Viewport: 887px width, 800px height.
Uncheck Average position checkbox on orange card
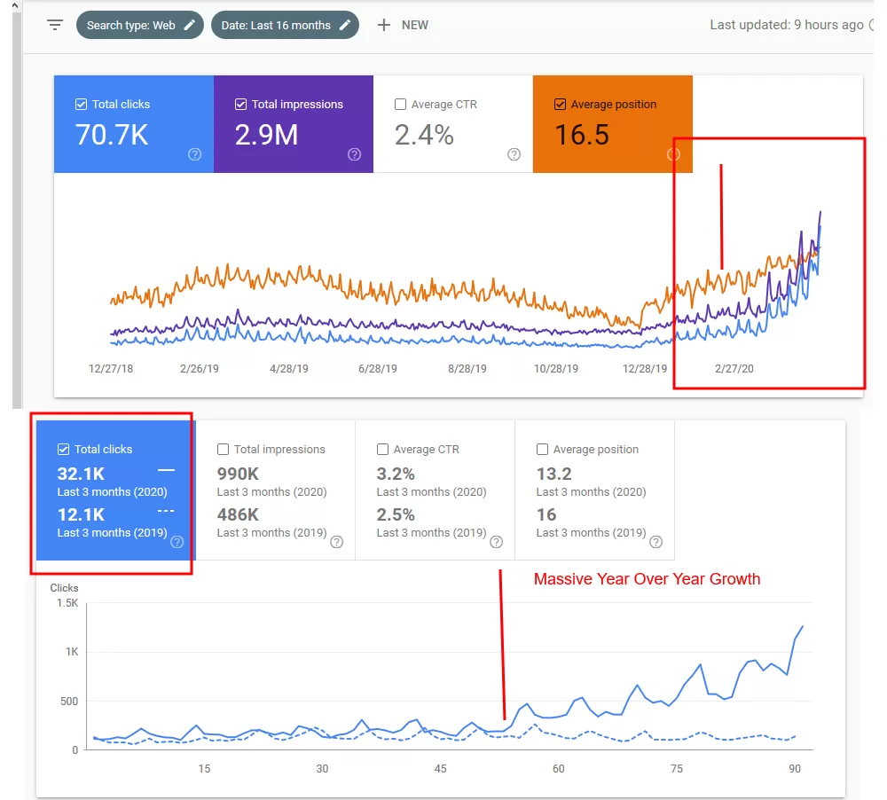coord(560,105)
